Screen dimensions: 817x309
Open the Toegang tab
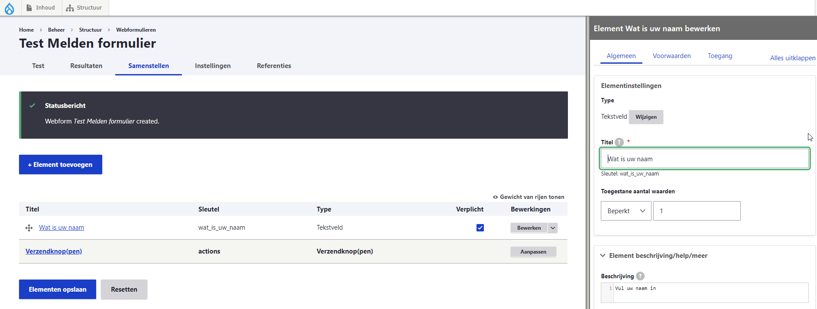720,56
